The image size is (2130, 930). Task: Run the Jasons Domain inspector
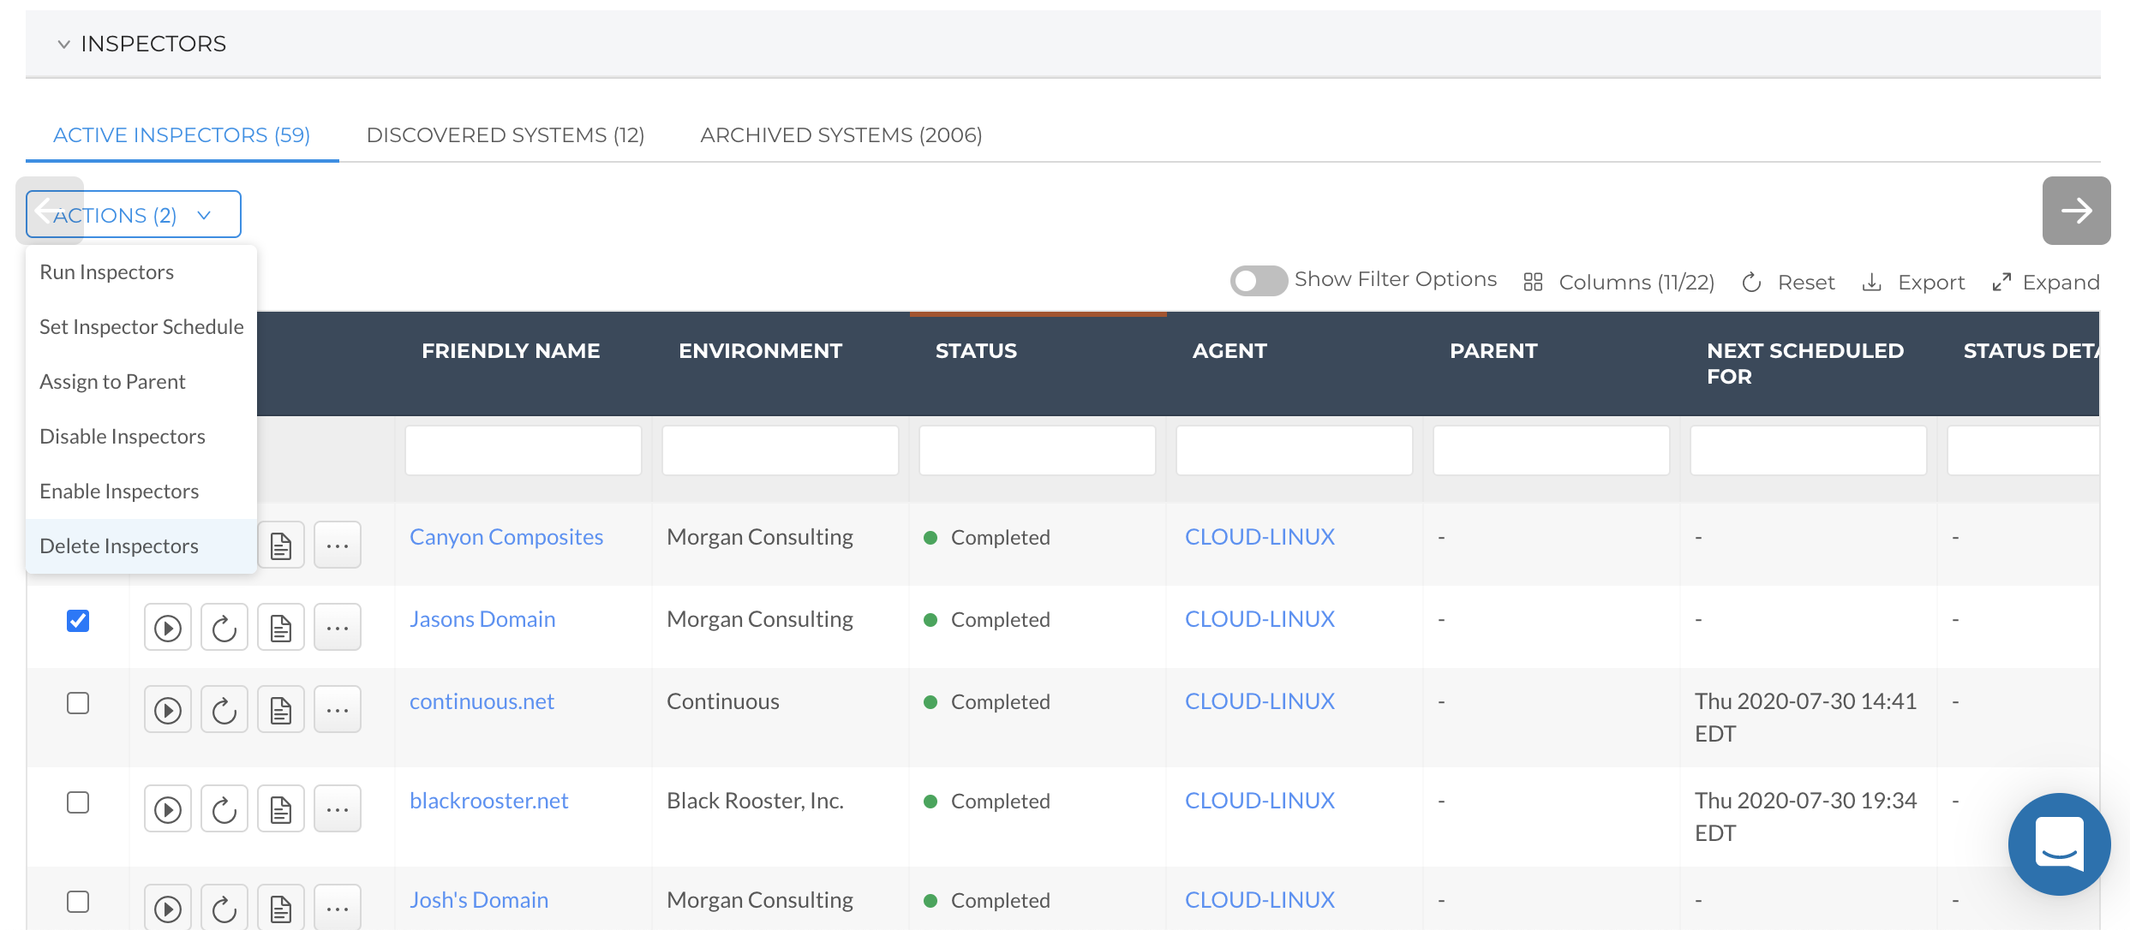click(167, 628)
